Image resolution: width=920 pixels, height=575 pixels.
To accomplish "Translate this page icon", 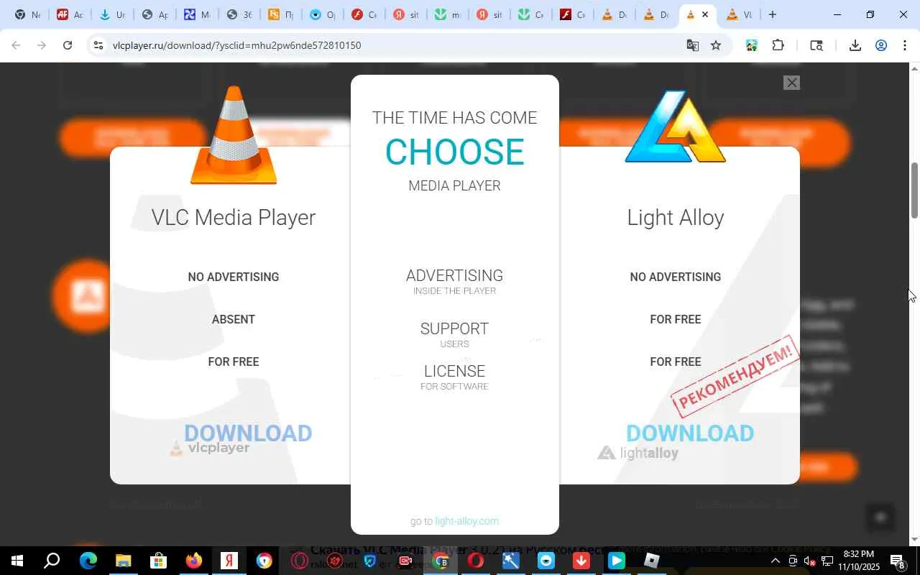I will 693,45.
